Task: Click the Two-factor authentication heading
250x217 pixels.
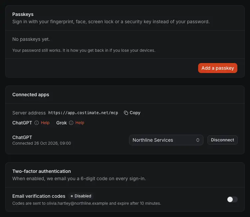Action: pos(42,171)
